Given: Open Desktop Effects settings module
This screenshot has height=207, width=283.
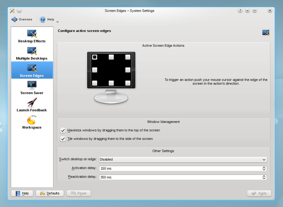Looking at the screenshot, I should tap(32, 36).
